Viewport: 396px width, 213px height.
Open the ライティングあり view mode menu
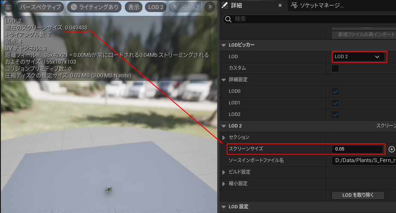point(95,7)
